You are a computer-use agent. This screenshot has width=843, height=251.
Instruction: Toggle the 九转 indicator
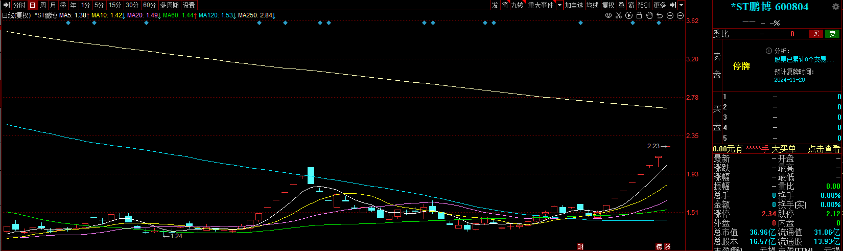coord(518,5)
